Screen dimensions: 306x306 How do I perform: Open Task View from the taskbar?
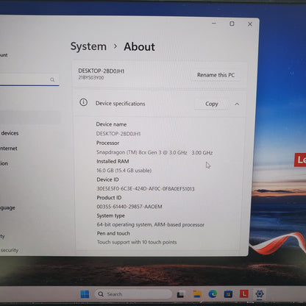pos(181,294)
